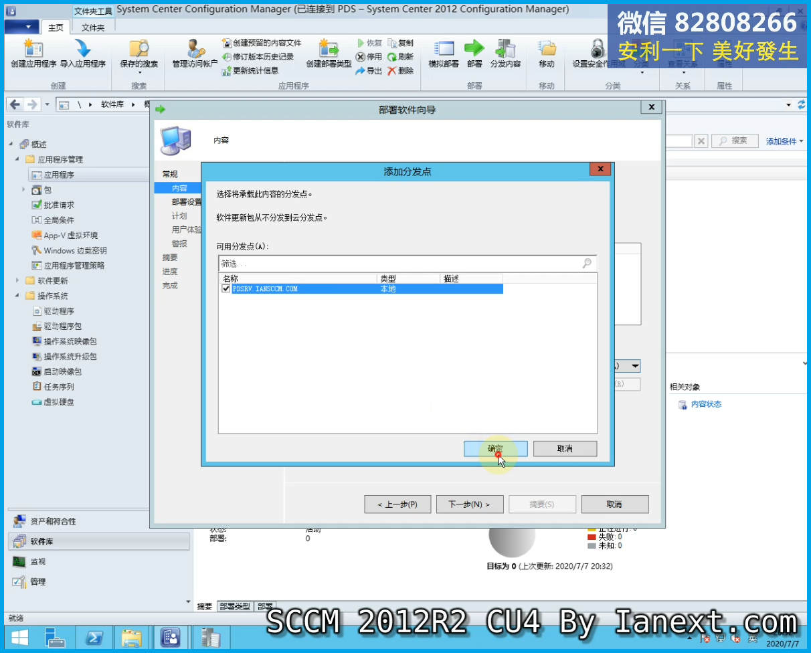This screenshot has width=811, height=653.
Task: Click the 创建部署类型 ribbon icon
Action: pos(329,54)
